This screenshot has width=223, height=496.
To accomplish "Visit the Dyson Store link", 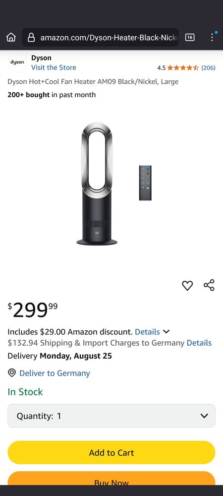I will click(54, 67).
